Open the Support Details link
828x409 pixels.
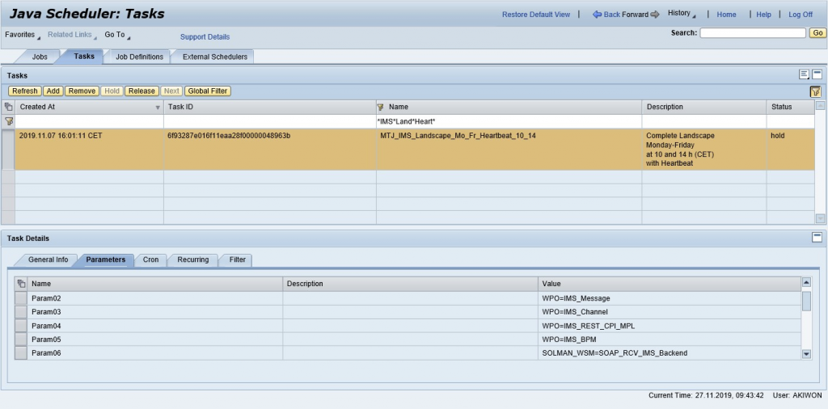point(205,37)
